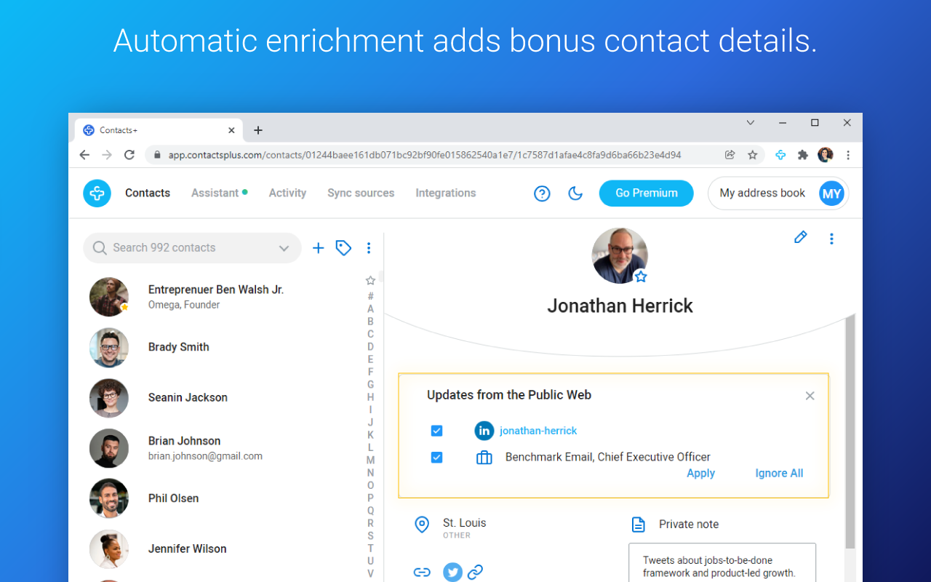Image resolution: width=931 pixels, height=582 pixels.
Task: Edit the private note text box
Action: coord(722,563)
